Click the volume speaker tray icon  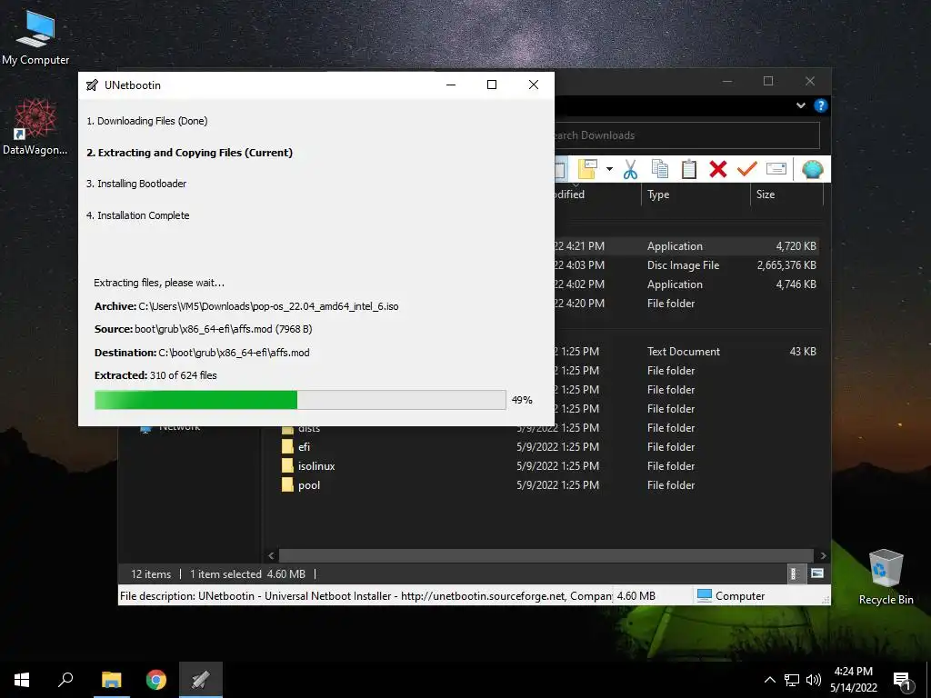814,680
